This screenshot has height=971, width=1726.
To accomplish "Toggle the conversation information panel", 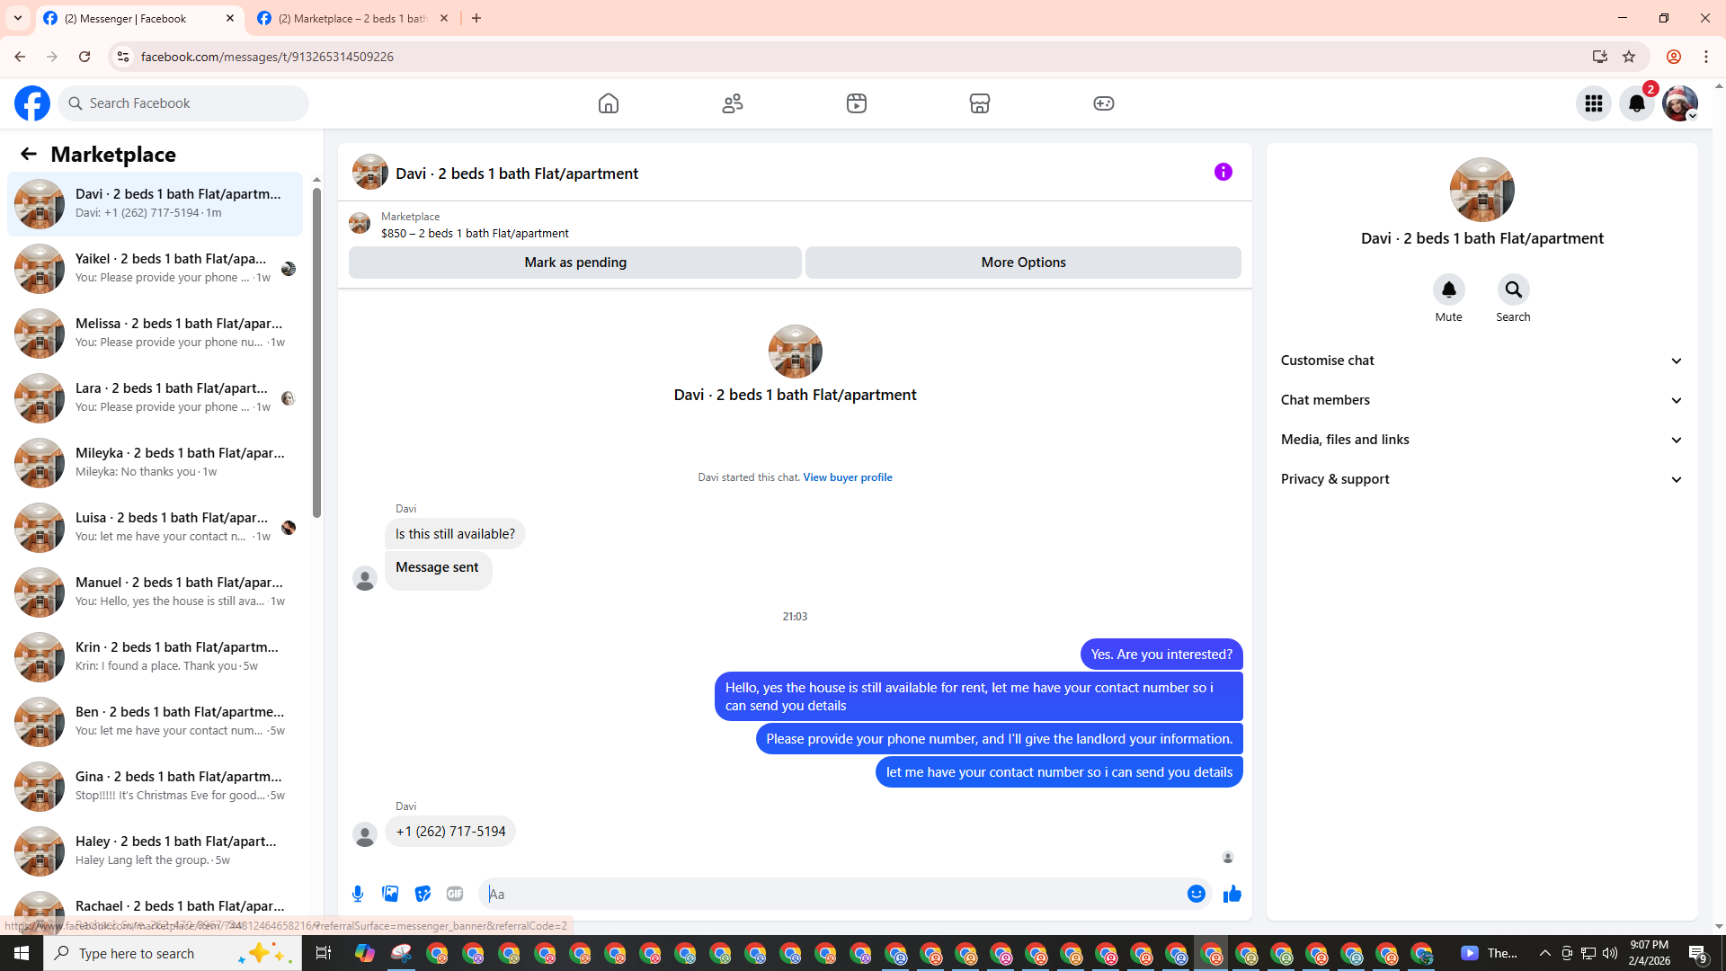I will pyautogui.click(x=1223, y=172).
